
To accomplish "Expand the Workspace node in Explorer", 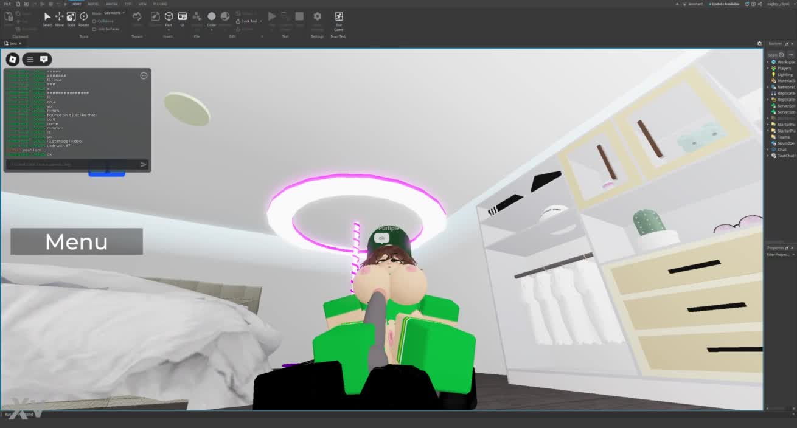I will pyautogui.click(x=768, y=62).
